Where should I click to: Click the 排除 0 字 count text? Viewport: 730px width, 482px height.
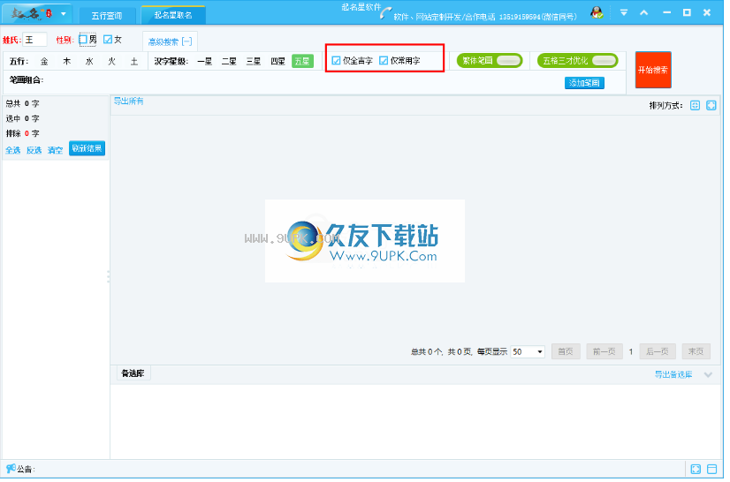pyautogui.click(x=23, y=134)
